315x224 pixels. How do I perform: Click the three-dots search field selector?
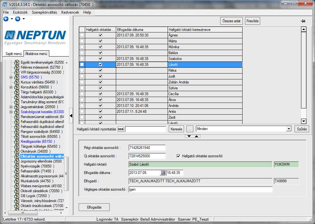click(120, 129)
